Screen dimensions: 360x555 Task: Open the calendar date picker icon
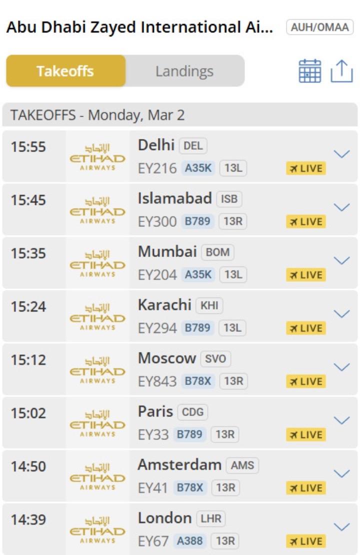click(x=310, y=71)
